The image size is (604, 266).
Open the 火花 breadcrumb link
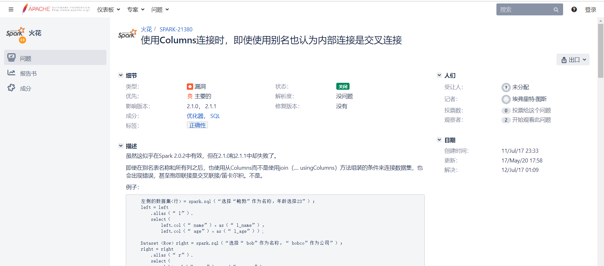[146, 29]
